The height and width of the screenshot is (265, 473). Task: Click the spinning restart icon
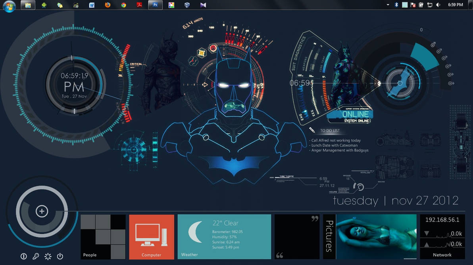click(x=48, y=256)
